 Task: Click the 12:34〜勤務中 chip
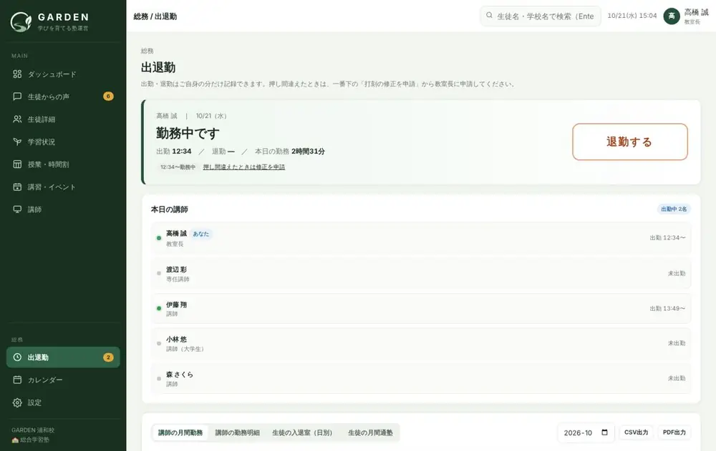178,167
